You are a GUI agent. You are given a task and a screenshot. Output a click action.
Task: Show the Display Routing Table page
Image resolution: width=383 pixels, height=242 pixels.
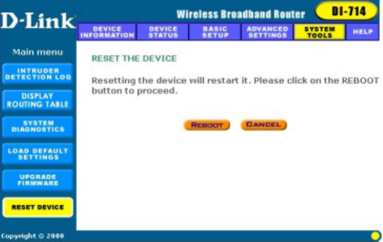(x=38, y=100)
